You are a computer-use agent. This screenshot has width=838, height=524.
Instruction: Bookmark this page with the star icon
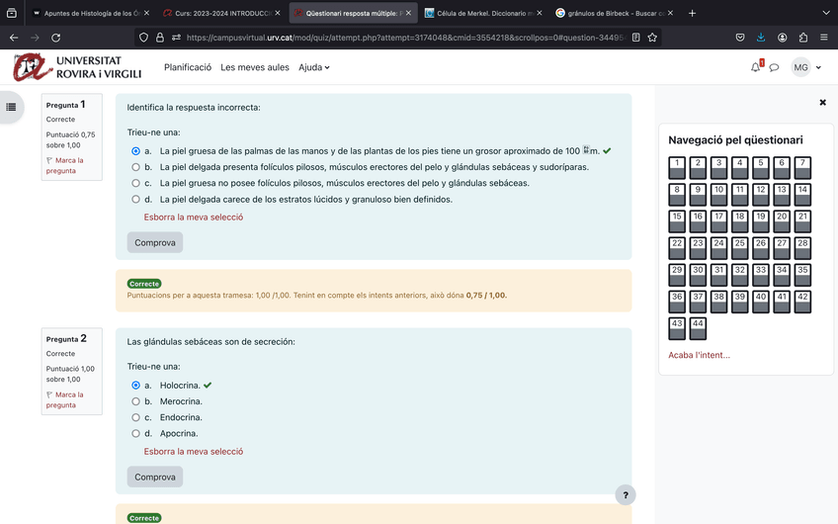click(652, 38)
